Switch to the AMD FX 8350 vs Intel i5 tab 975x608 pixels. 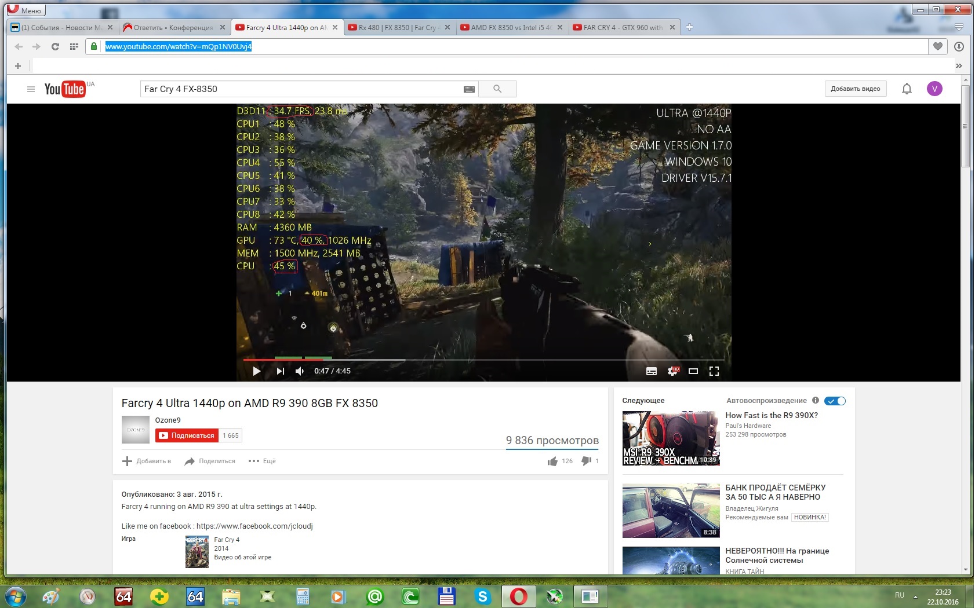coord(512,27)
